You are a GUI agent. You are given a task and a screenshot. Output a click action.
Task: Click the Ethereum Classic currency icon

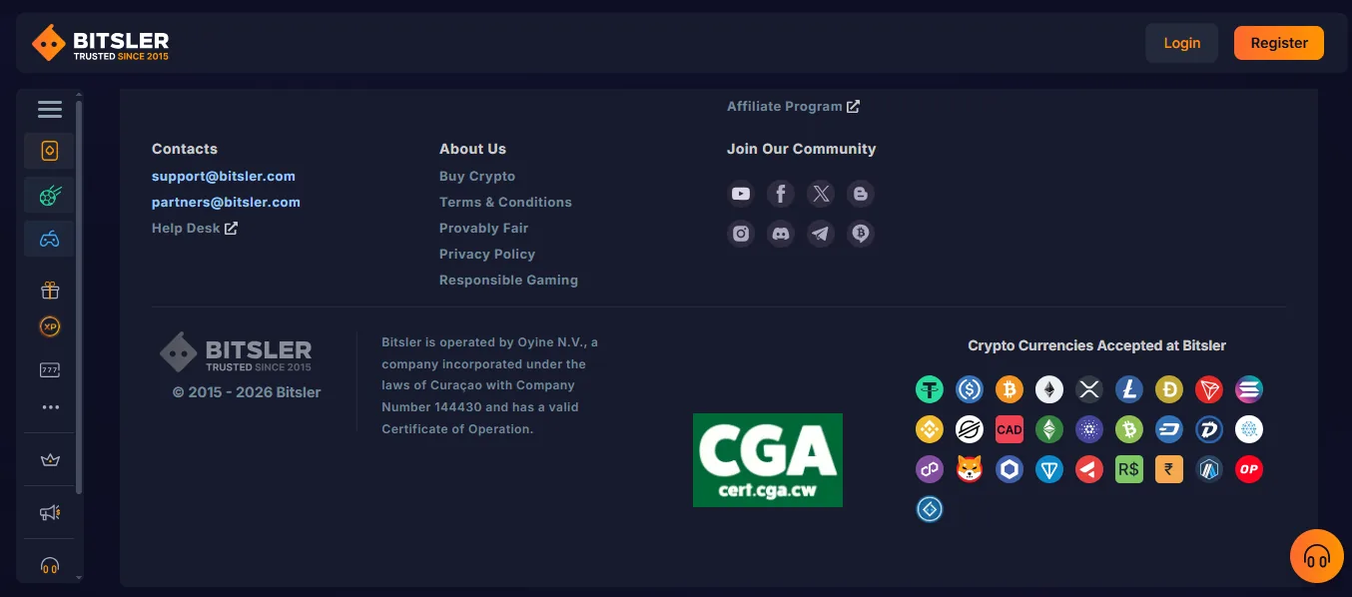coord(1049,429)
